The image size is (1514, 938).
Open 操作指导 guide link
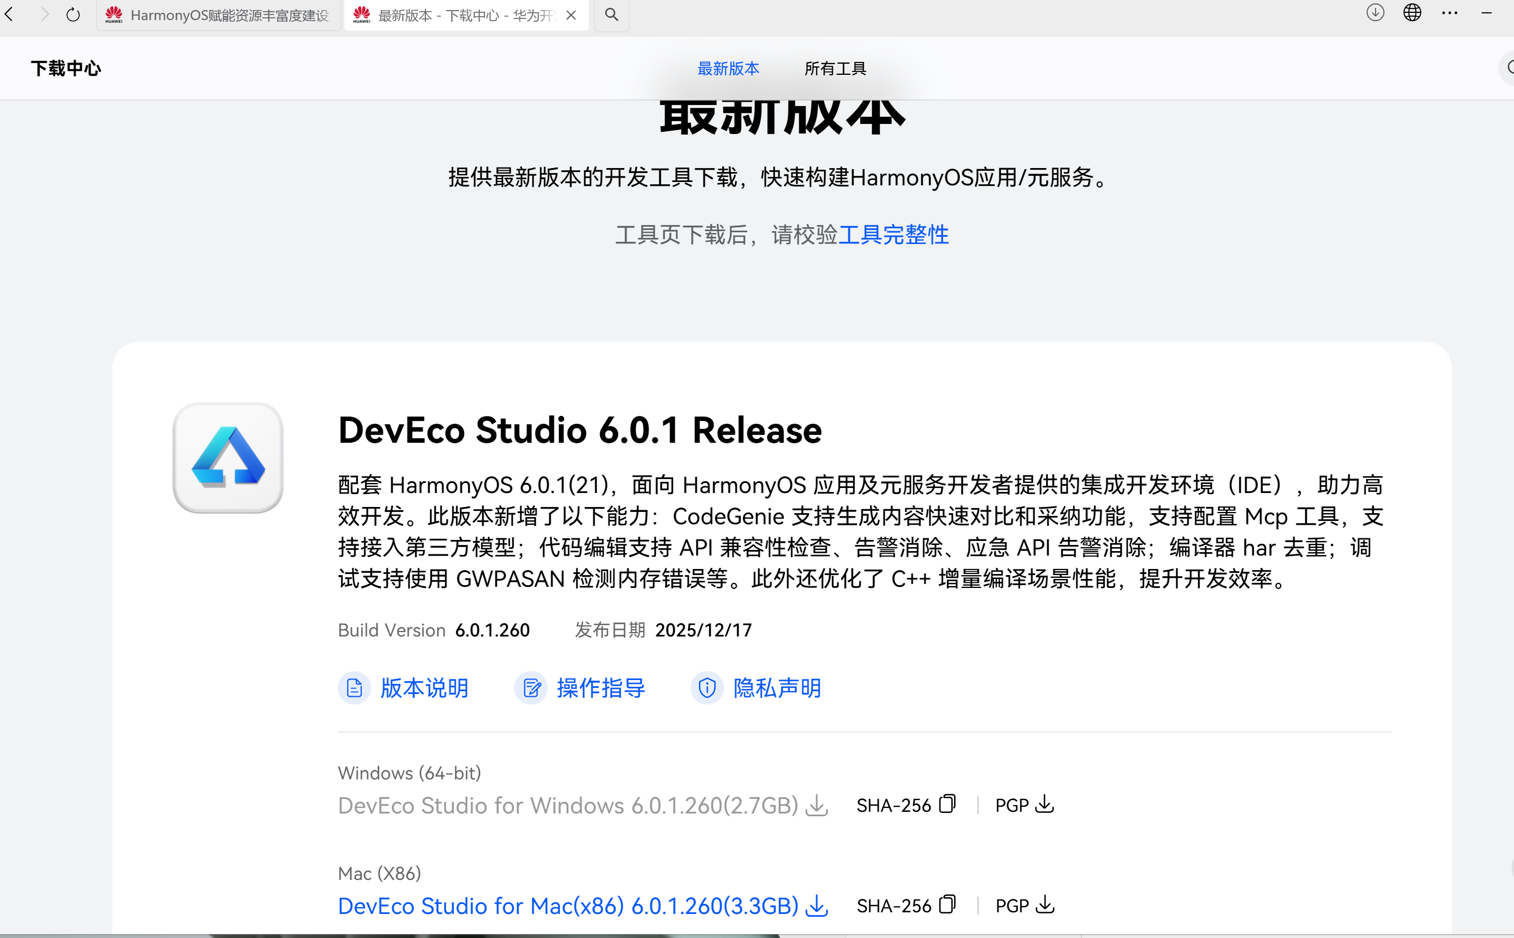point(600,688)
